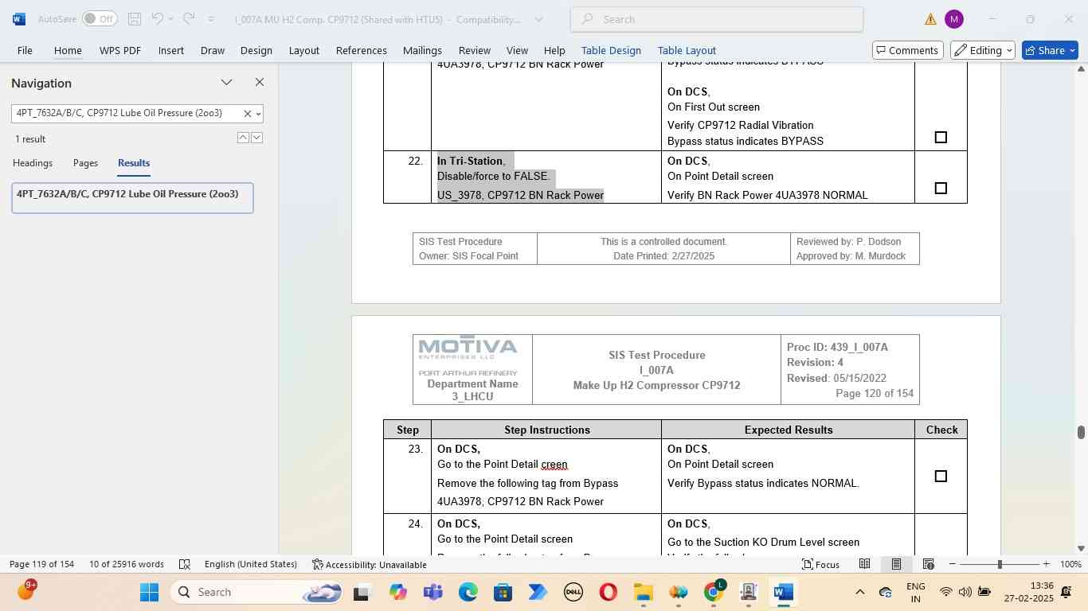
Task: Click the Comments button
Action: (908, 50)
